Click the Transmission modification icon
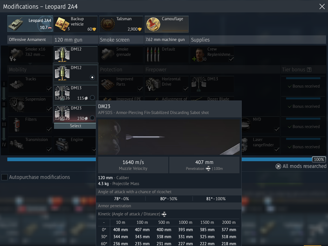Image resolution: width=328 pixels, height=246 pixels. click(16, 145)
